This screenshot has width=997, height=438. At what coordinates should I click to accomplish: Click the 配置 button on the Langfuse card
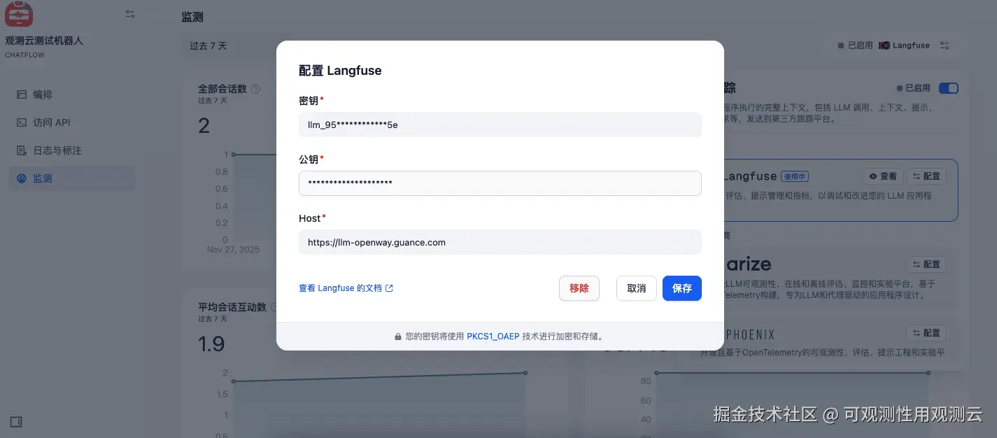(926, 176)
